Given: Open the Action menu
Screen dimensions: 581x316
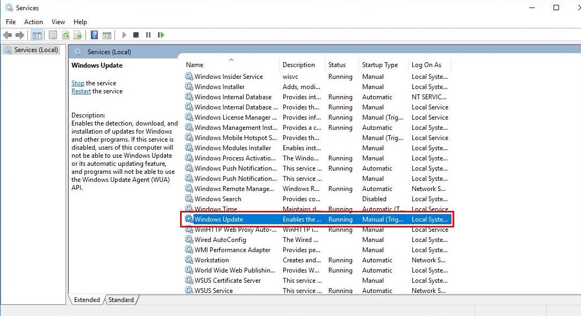Looking at the screenshot, I should point(33,22).
